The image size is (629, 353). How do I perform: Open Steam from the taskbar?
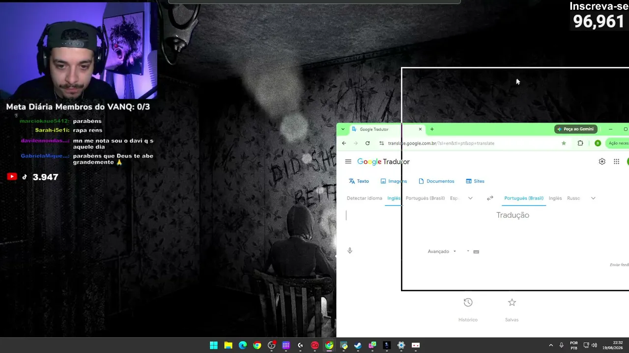pyautogui.click(x=358, y=345)
